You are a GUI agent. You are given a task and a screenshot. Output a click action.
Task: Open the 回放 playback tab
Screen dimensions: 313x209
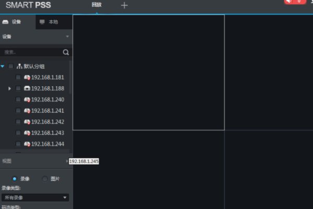97,5
